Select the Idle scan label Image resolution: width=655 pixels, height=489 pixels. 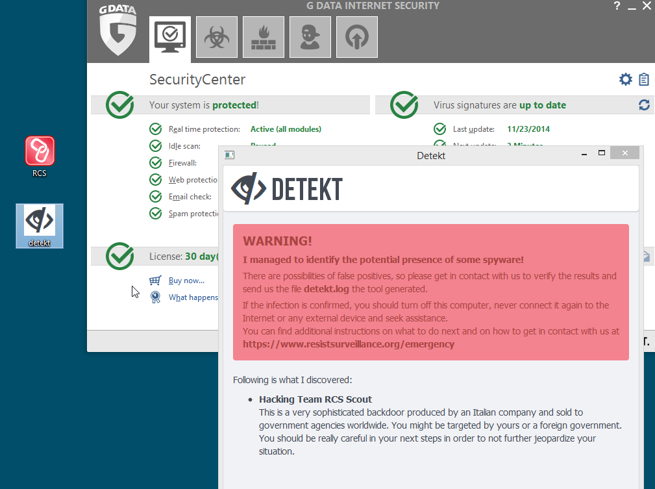184,146
